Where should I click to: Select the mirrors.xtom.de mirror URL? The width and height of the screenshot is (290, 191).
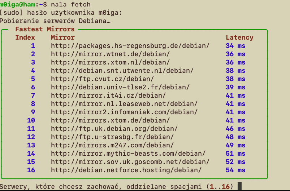pos(111,120)
